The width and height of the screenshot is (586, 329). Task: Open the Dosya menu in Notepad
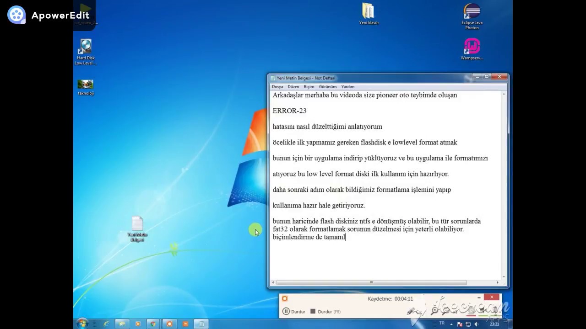pyautogui.click(x=277, y=86)
